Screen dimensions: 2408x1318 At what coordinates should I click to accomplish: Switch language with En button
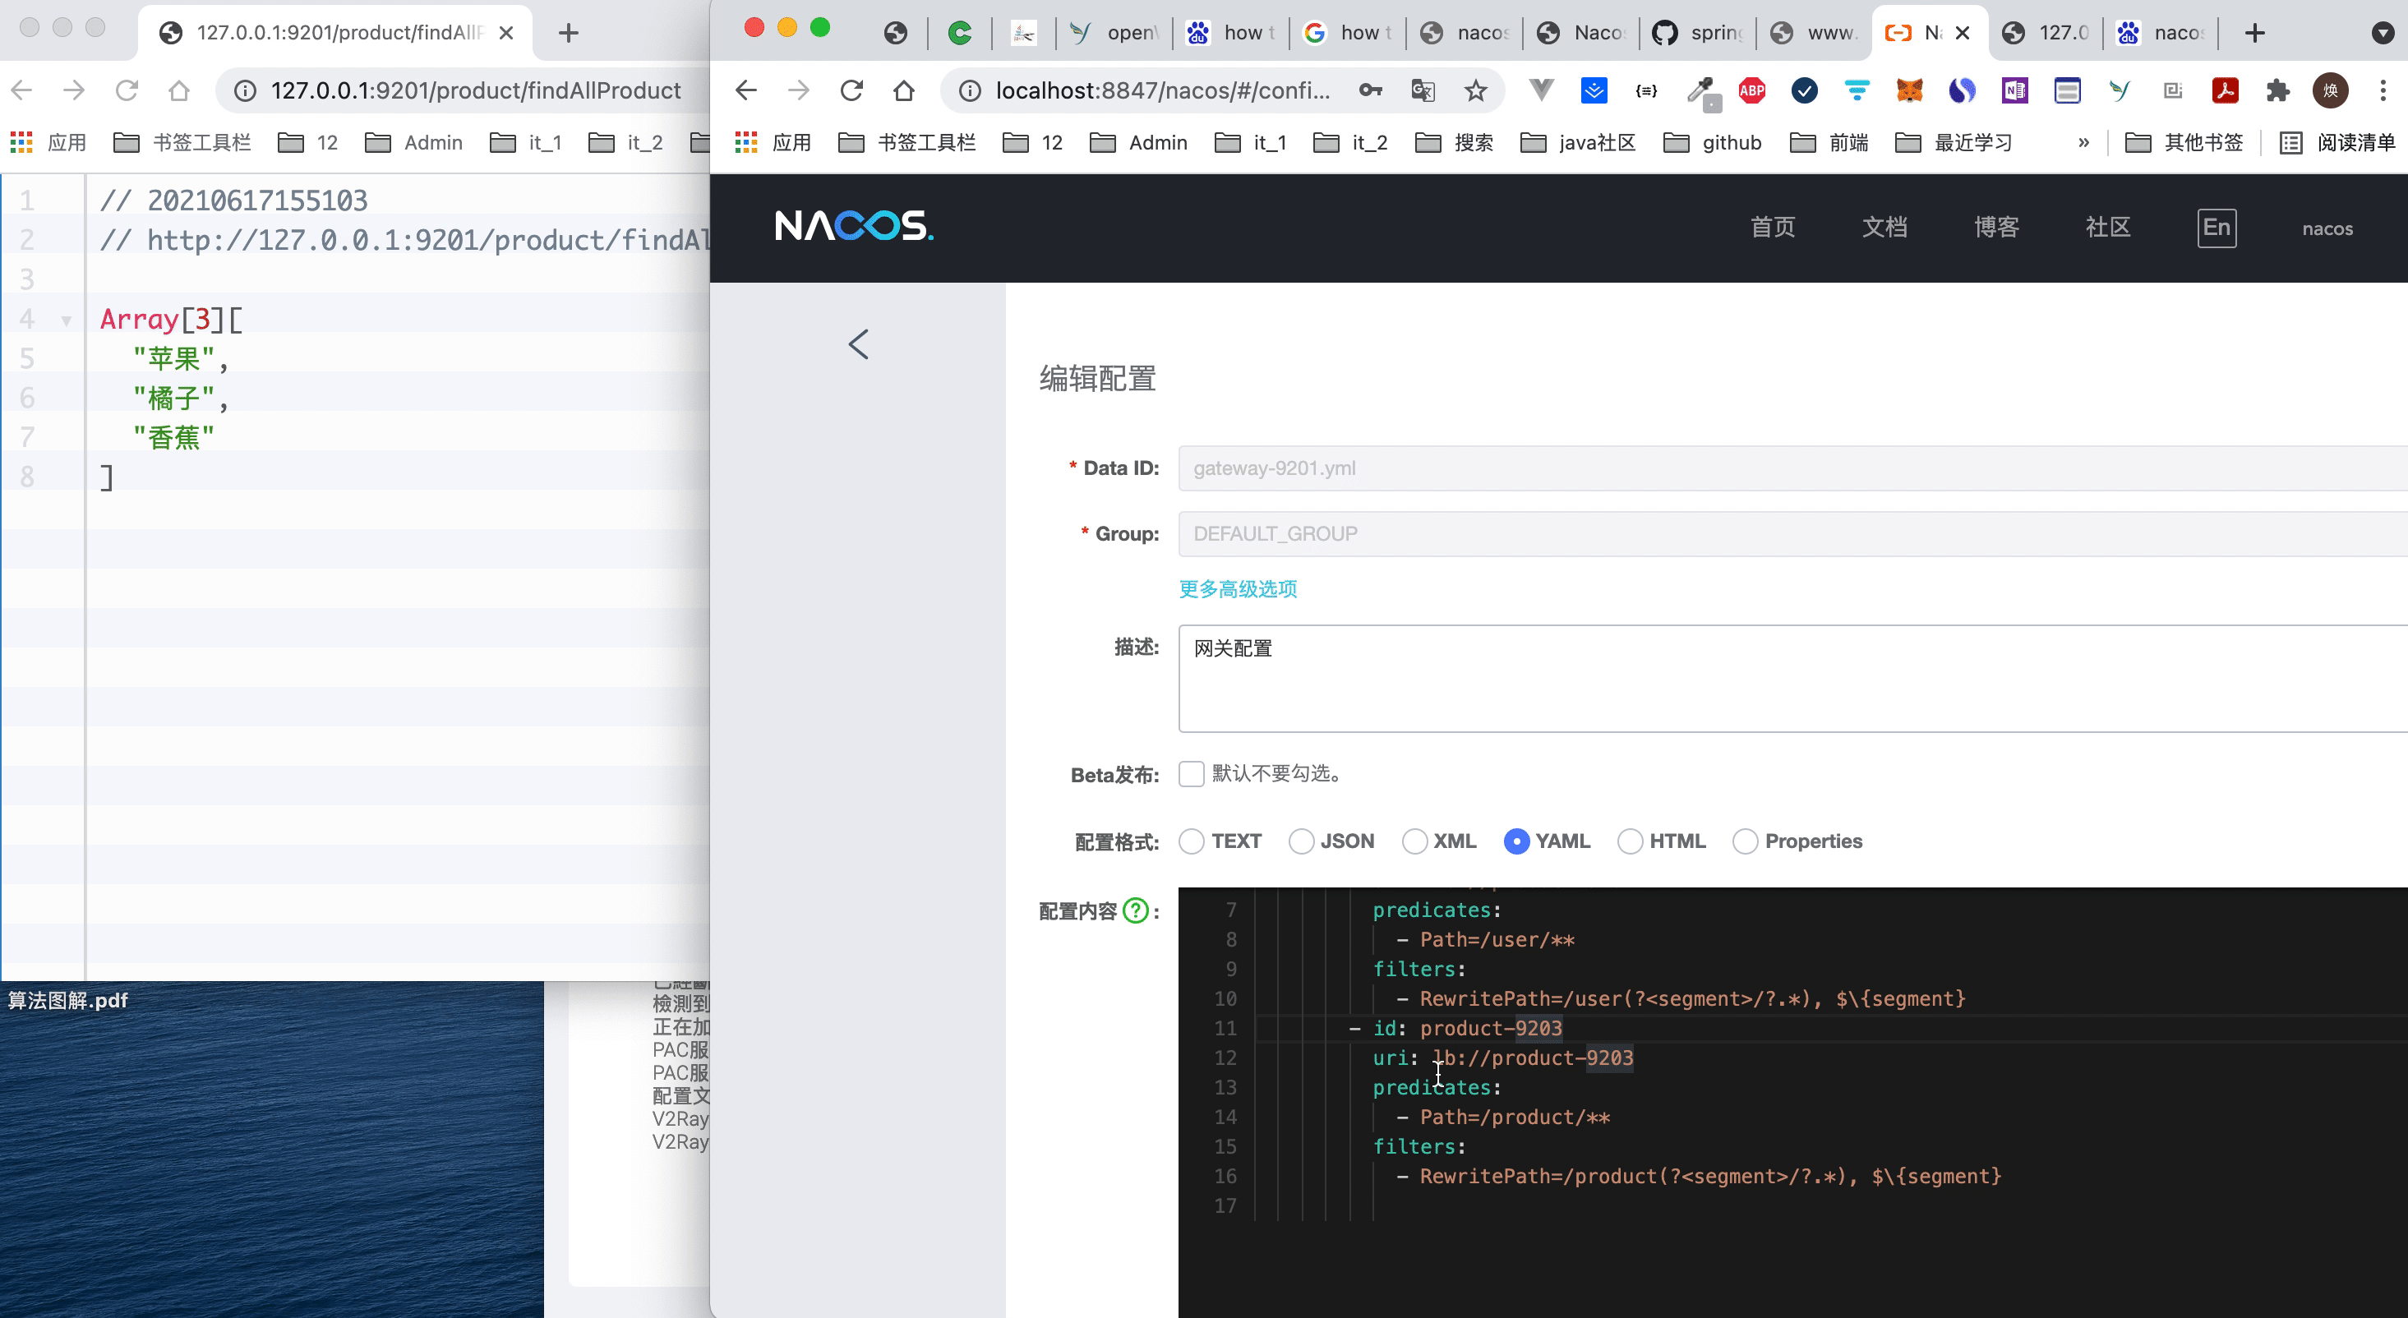pos(2217,227)
